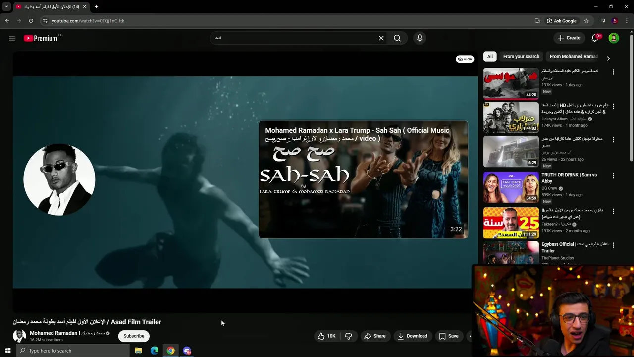Image resolution: width=634 pixels, height=357 pixels.
Task: Dislike the Asad trailer video
Action: 349,336
